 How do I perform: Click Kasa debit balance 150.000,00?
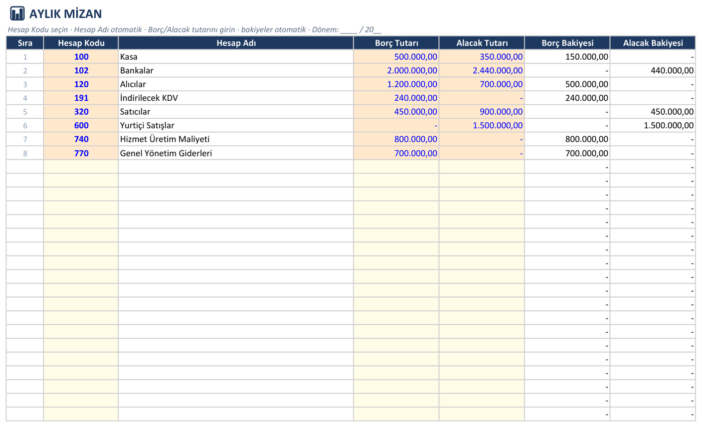(x=567, y=57)
